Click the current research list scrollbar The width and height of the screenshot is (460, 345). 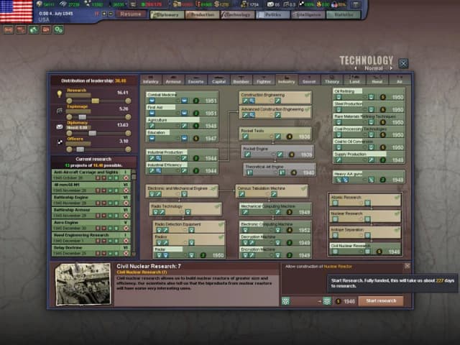(134, 213)
